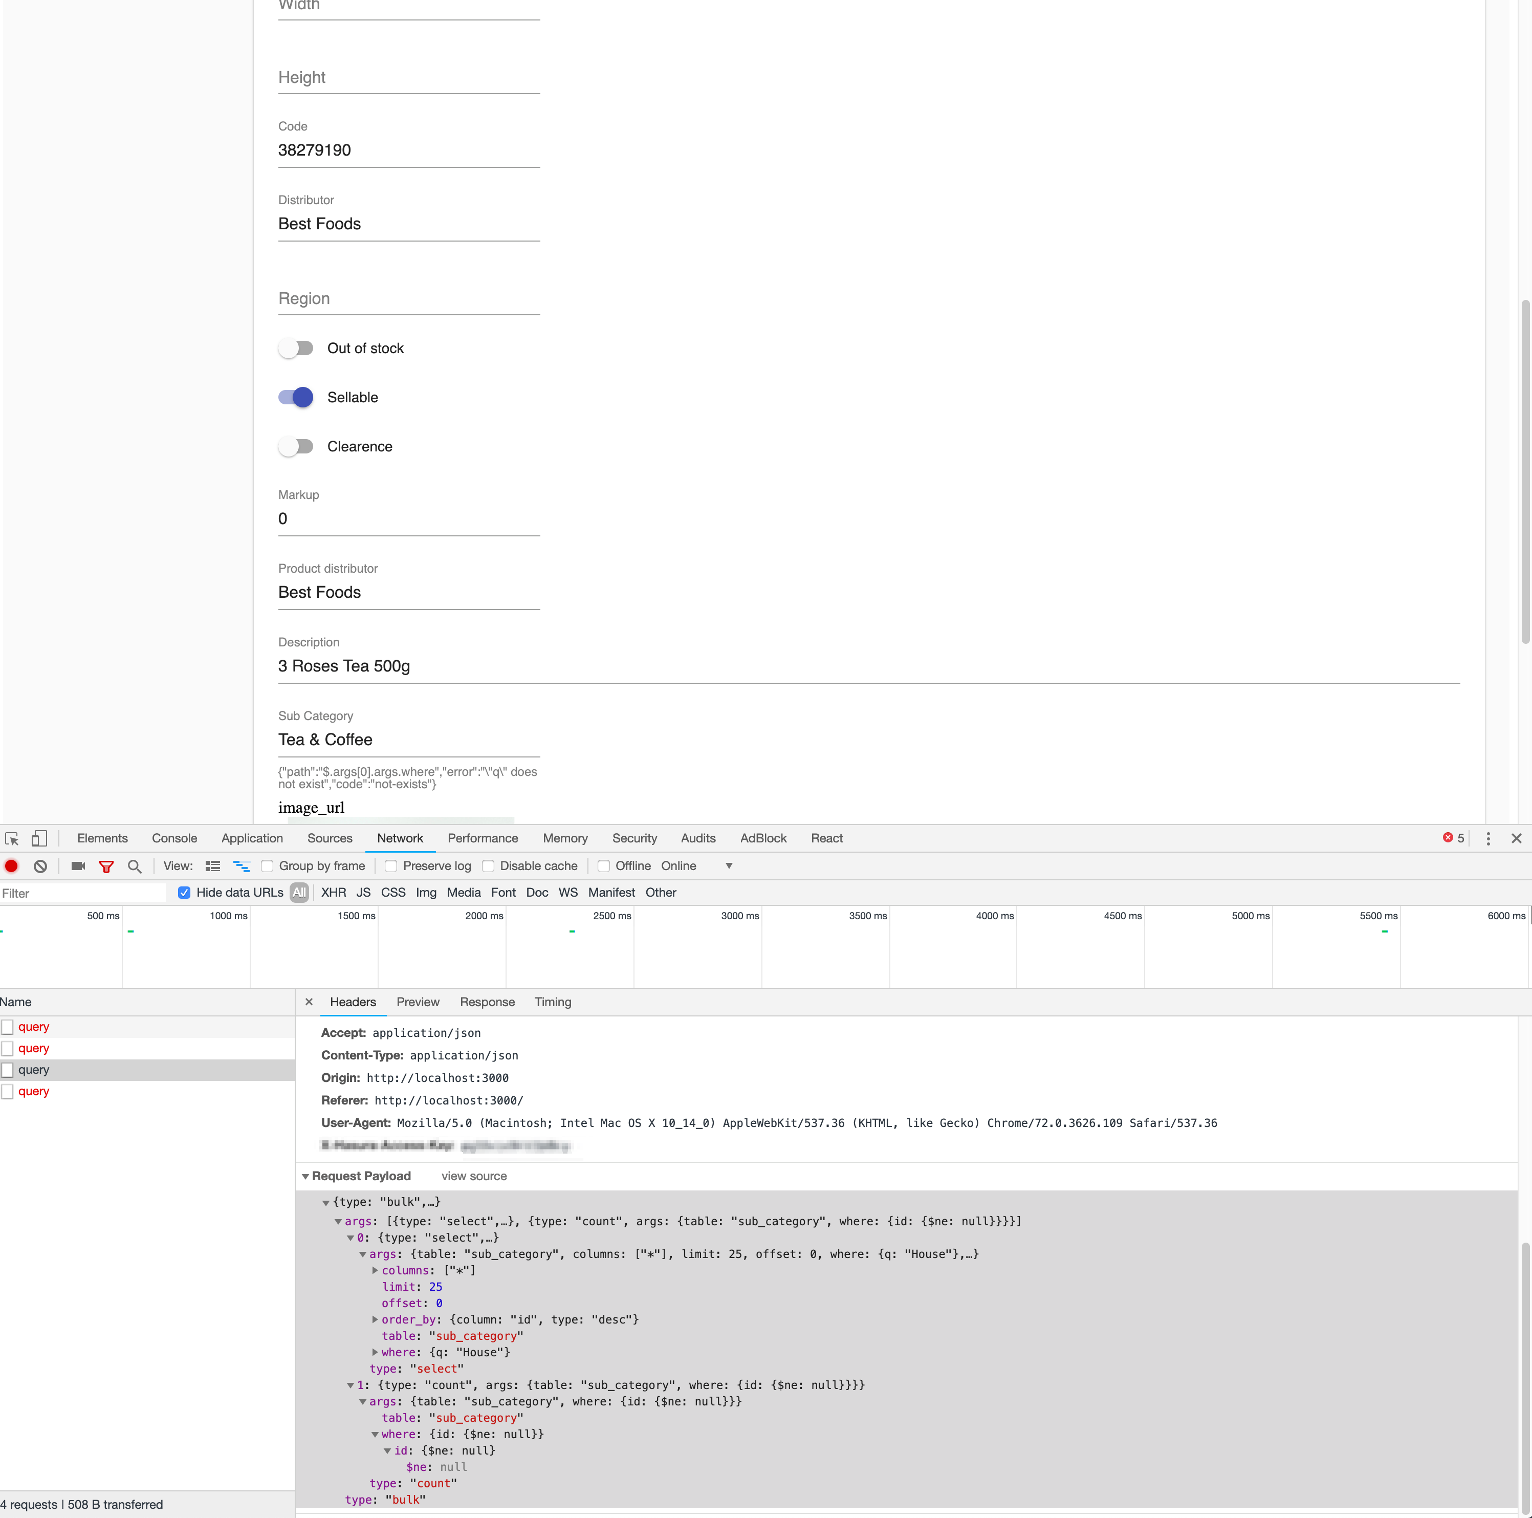This screenshot has width=1532, height=1518.
Task: Open DevTools three-dot customize menu
Action: pyautogui.click(x=1487, y=838)
